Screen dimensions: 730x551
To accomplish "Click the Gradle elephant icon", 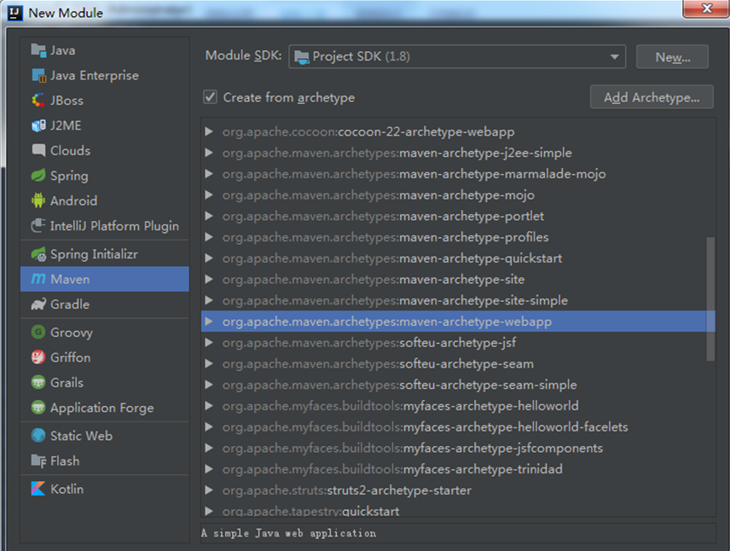I will click(x=38, y=304).
